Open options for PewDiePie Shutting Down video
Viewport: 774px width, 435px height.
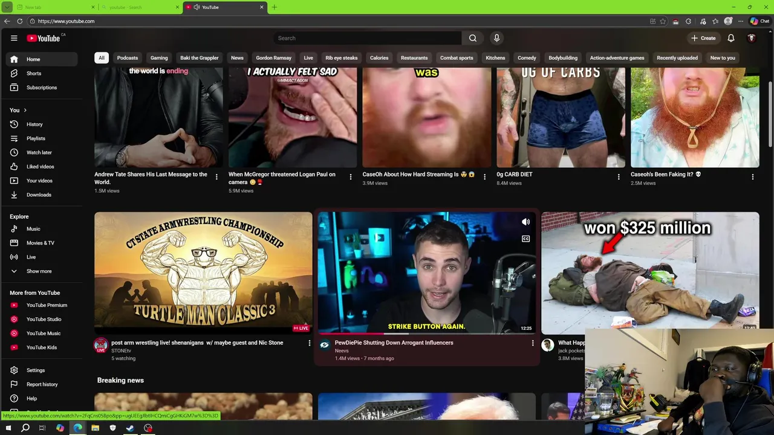533,343
